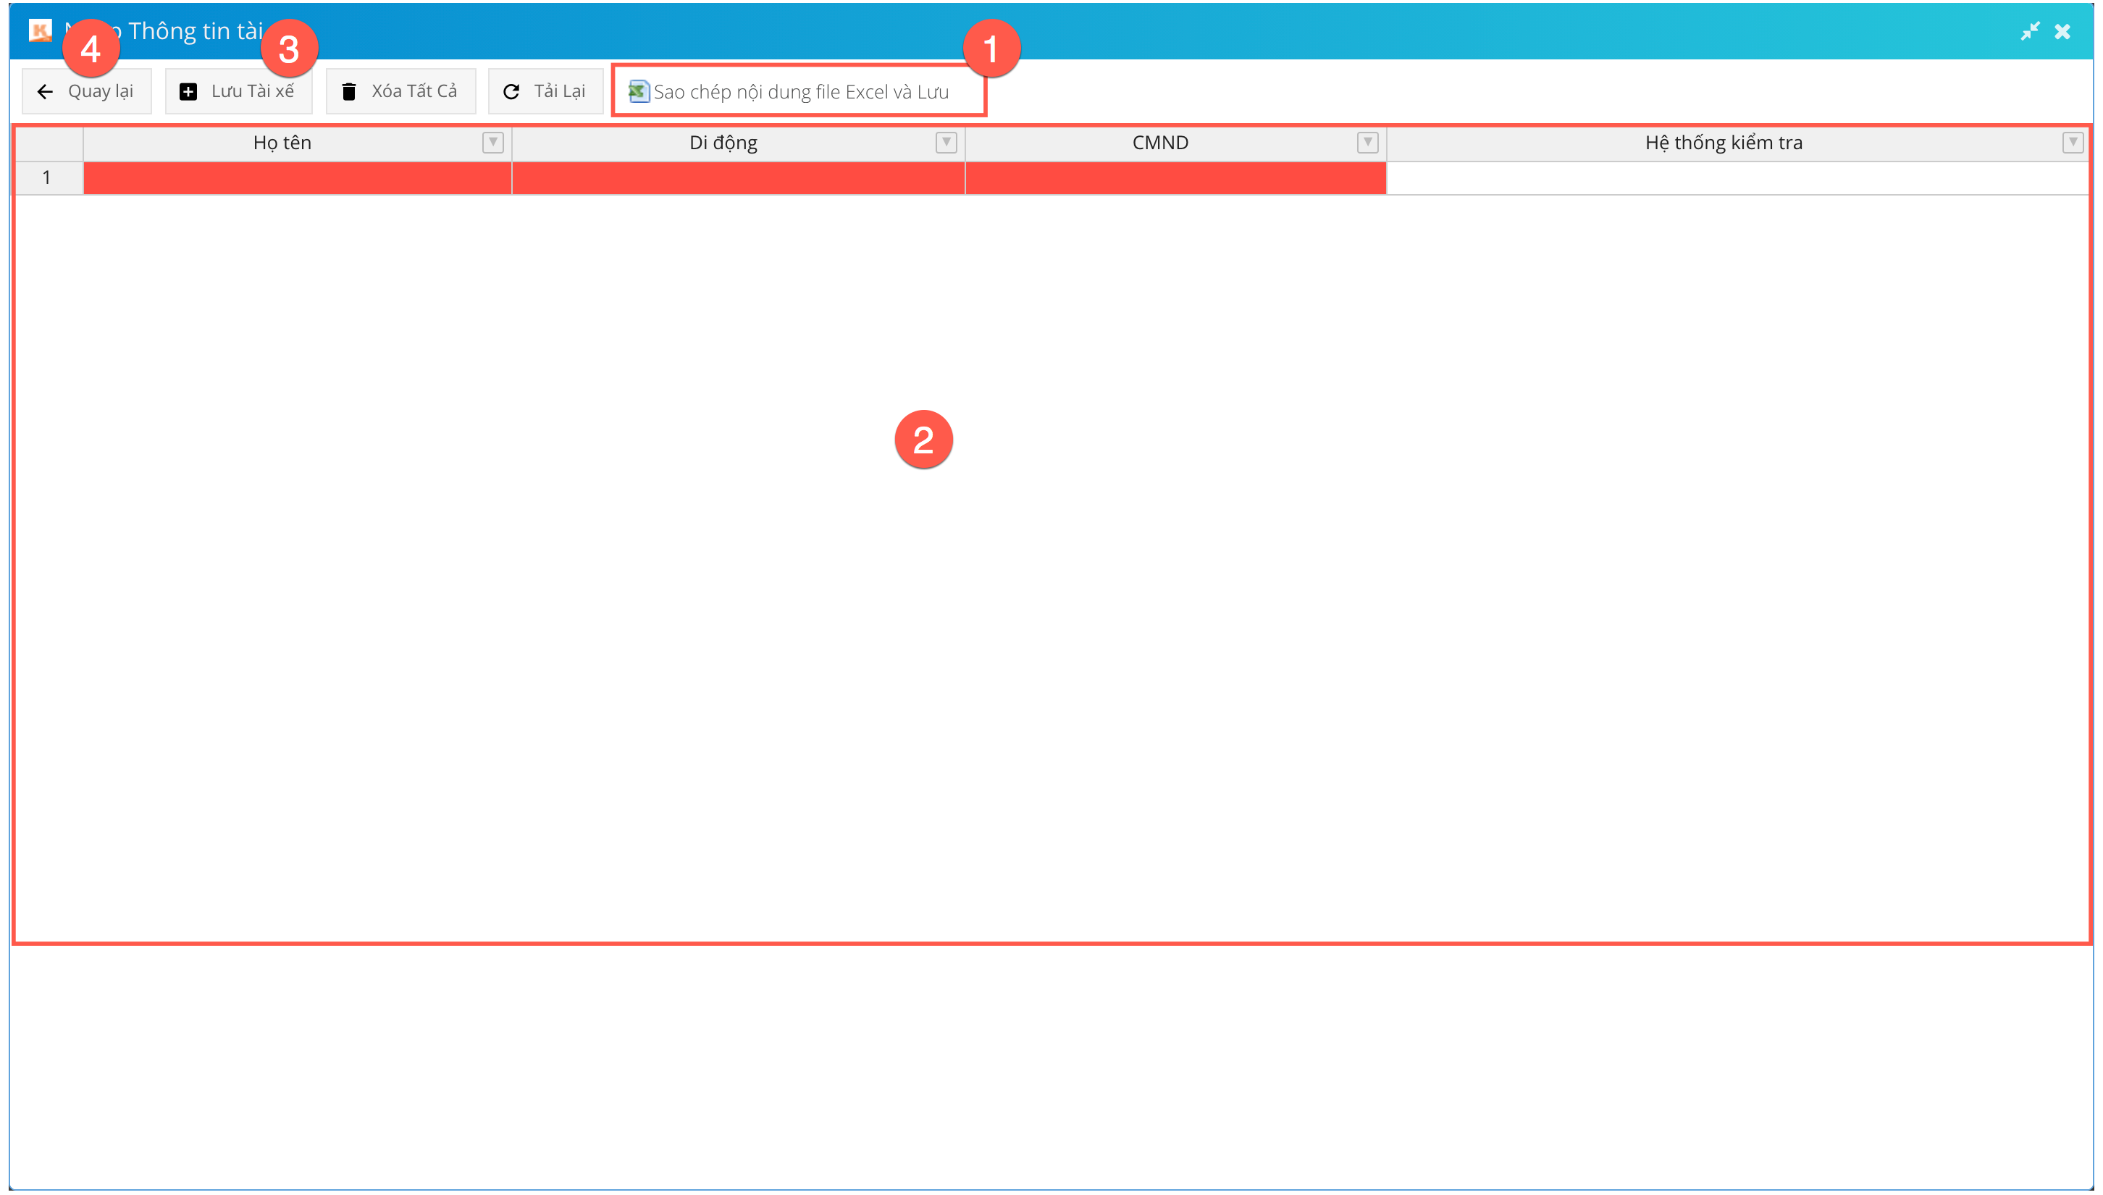The image size is (2103, 1195).
Task: Click the plus icon on Lưu Tài xế
Action: pyautogui.click(x=188, y=92)
